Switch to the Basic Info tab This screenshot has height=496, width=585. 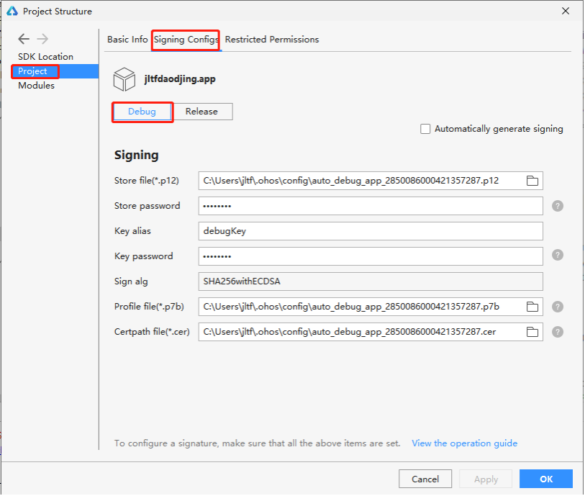pos(127,40)
